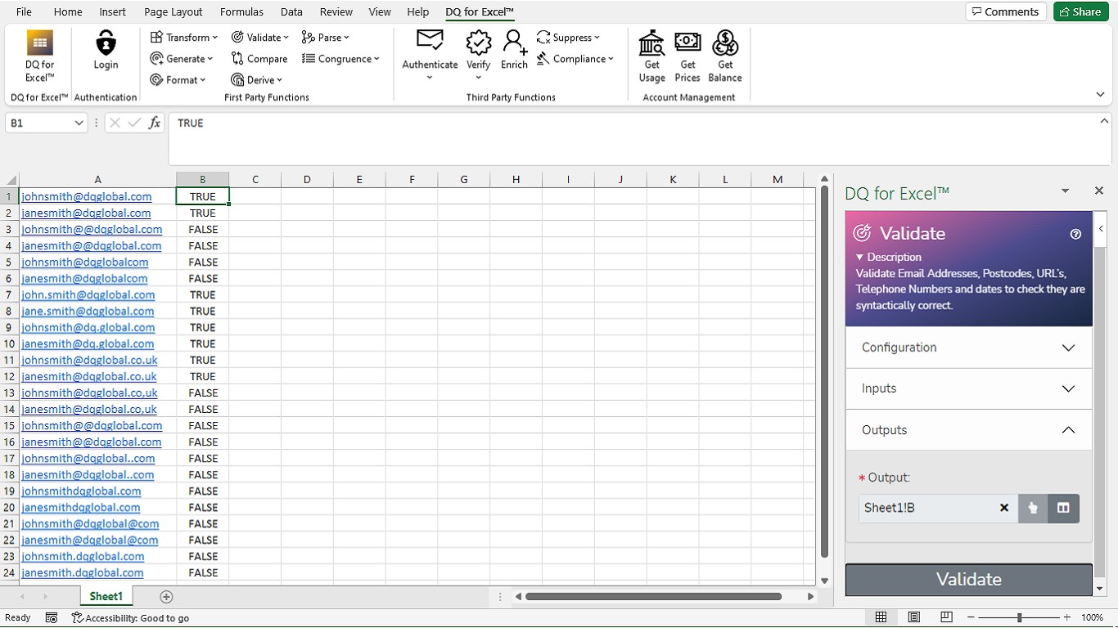The width and height of the screenshot is (1118, 628).
Task: Select the Sheet1 sheet tab
Action: pyautogui.click(x=106, y=597)
